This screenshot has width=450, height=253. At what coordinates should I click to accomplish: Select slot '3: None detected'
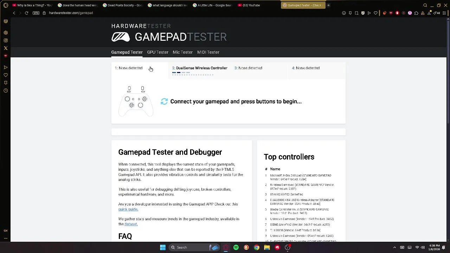click(x=259, y=70)
